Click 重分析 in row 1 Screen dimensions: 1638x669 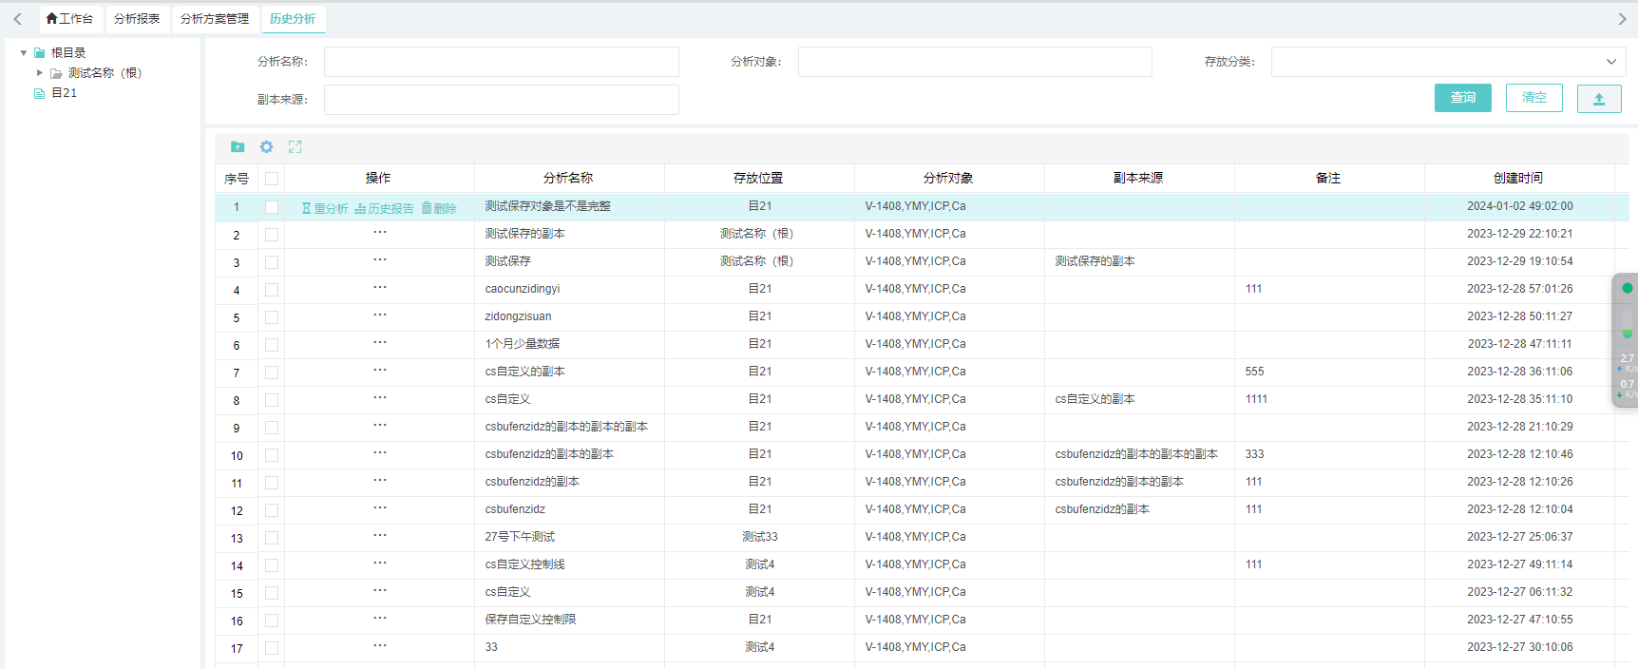pyautogui.click(x=325, y=208)
